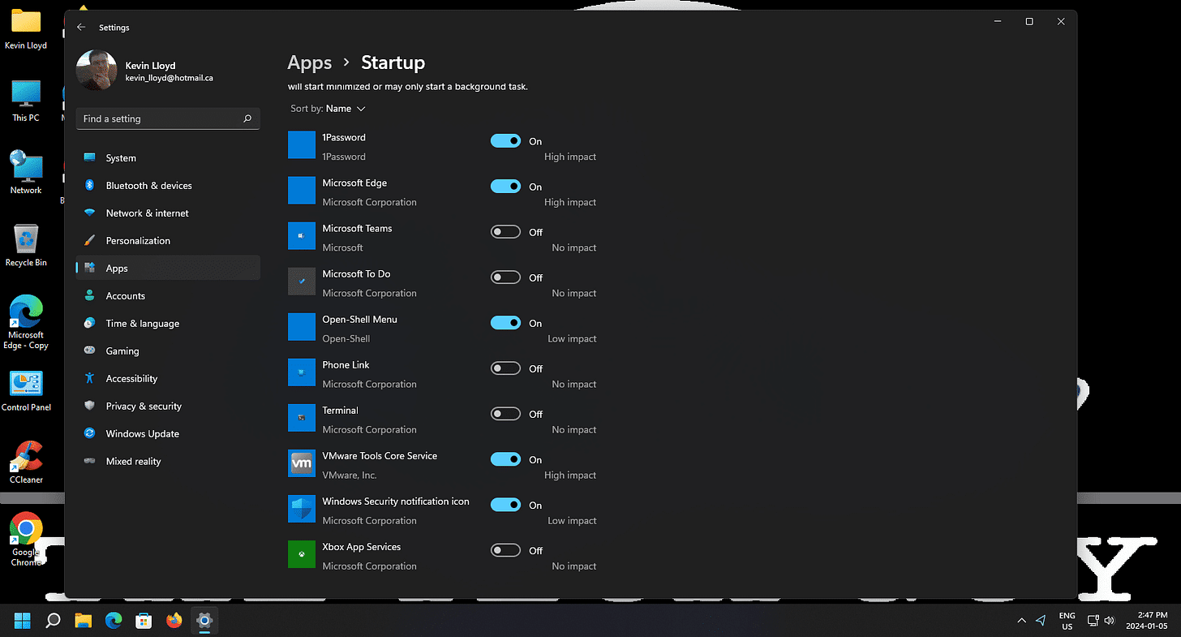Click Kevin Lloyd's profile picture
The image size is (1181, 637).
pyautogui.click(x=96, y=70)
